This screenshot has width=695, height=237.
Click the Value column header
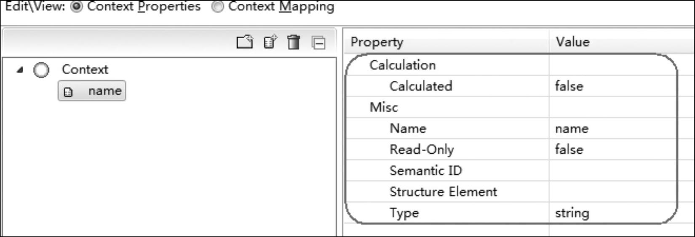(x=573, y=42)
